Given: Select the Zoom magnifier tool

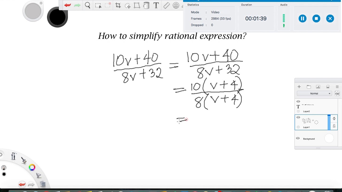Looking at the screenshot, I should [87, 5].
